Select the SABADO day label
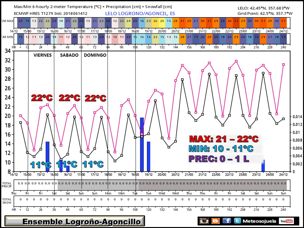The width and height of the screenshot is (304, 228). (x=69, y=55)
